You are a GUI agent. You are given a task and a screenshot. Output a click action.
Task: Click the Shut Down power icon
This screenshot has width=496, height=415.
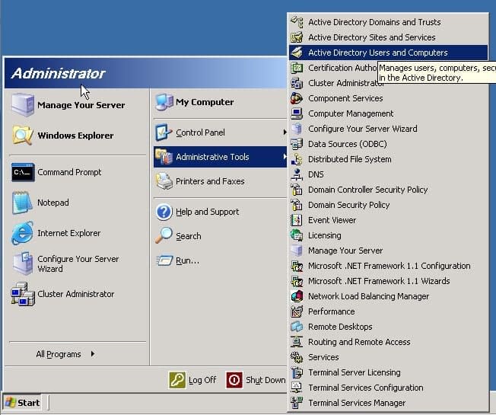point(234,380)
